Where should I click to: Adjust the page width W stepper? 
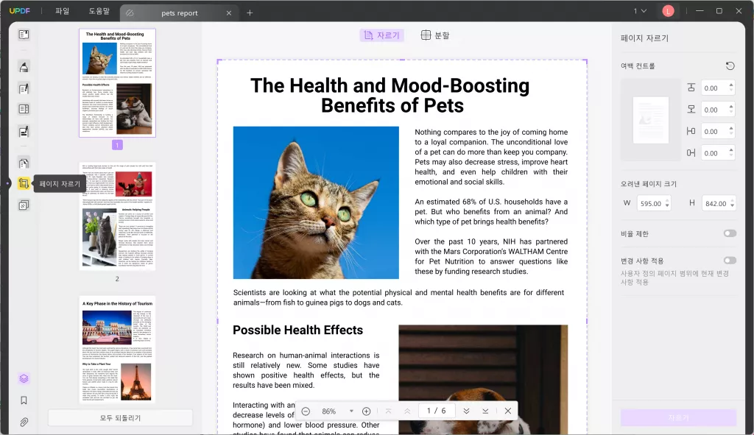(667, 203)
